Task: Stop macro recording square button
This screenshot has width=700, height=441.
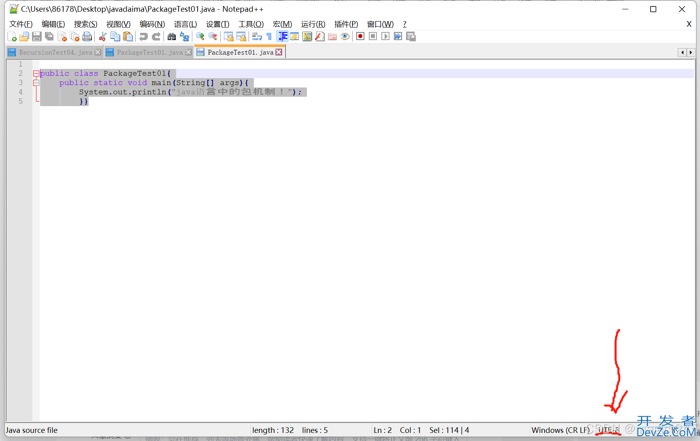Action: 373,36
